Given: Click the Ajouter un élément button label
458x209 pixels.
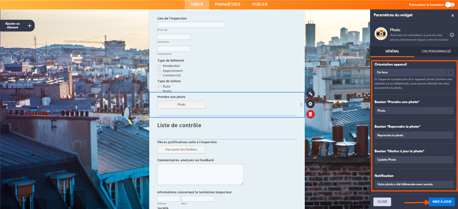Looking at the screenshot, I should [13, 25].
